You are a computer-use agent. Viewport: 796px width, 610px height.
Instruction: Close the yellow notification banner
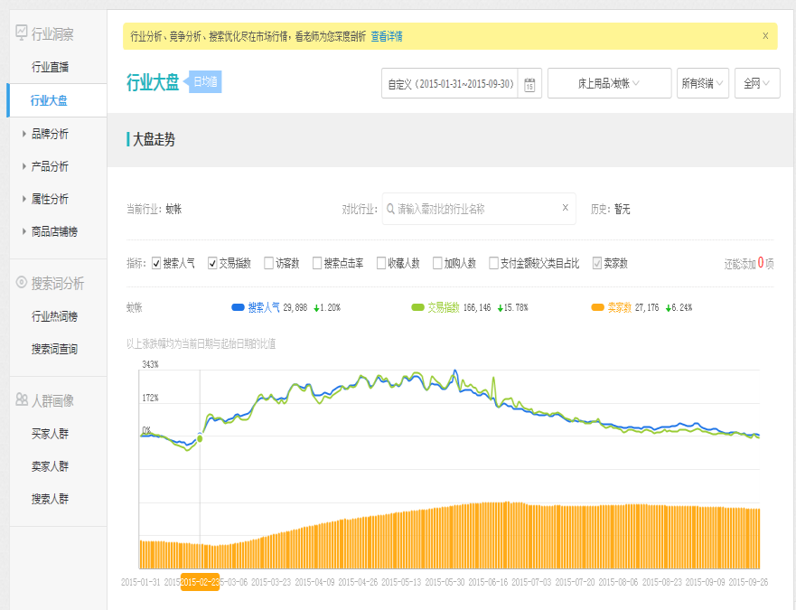(x=765, y=36)
